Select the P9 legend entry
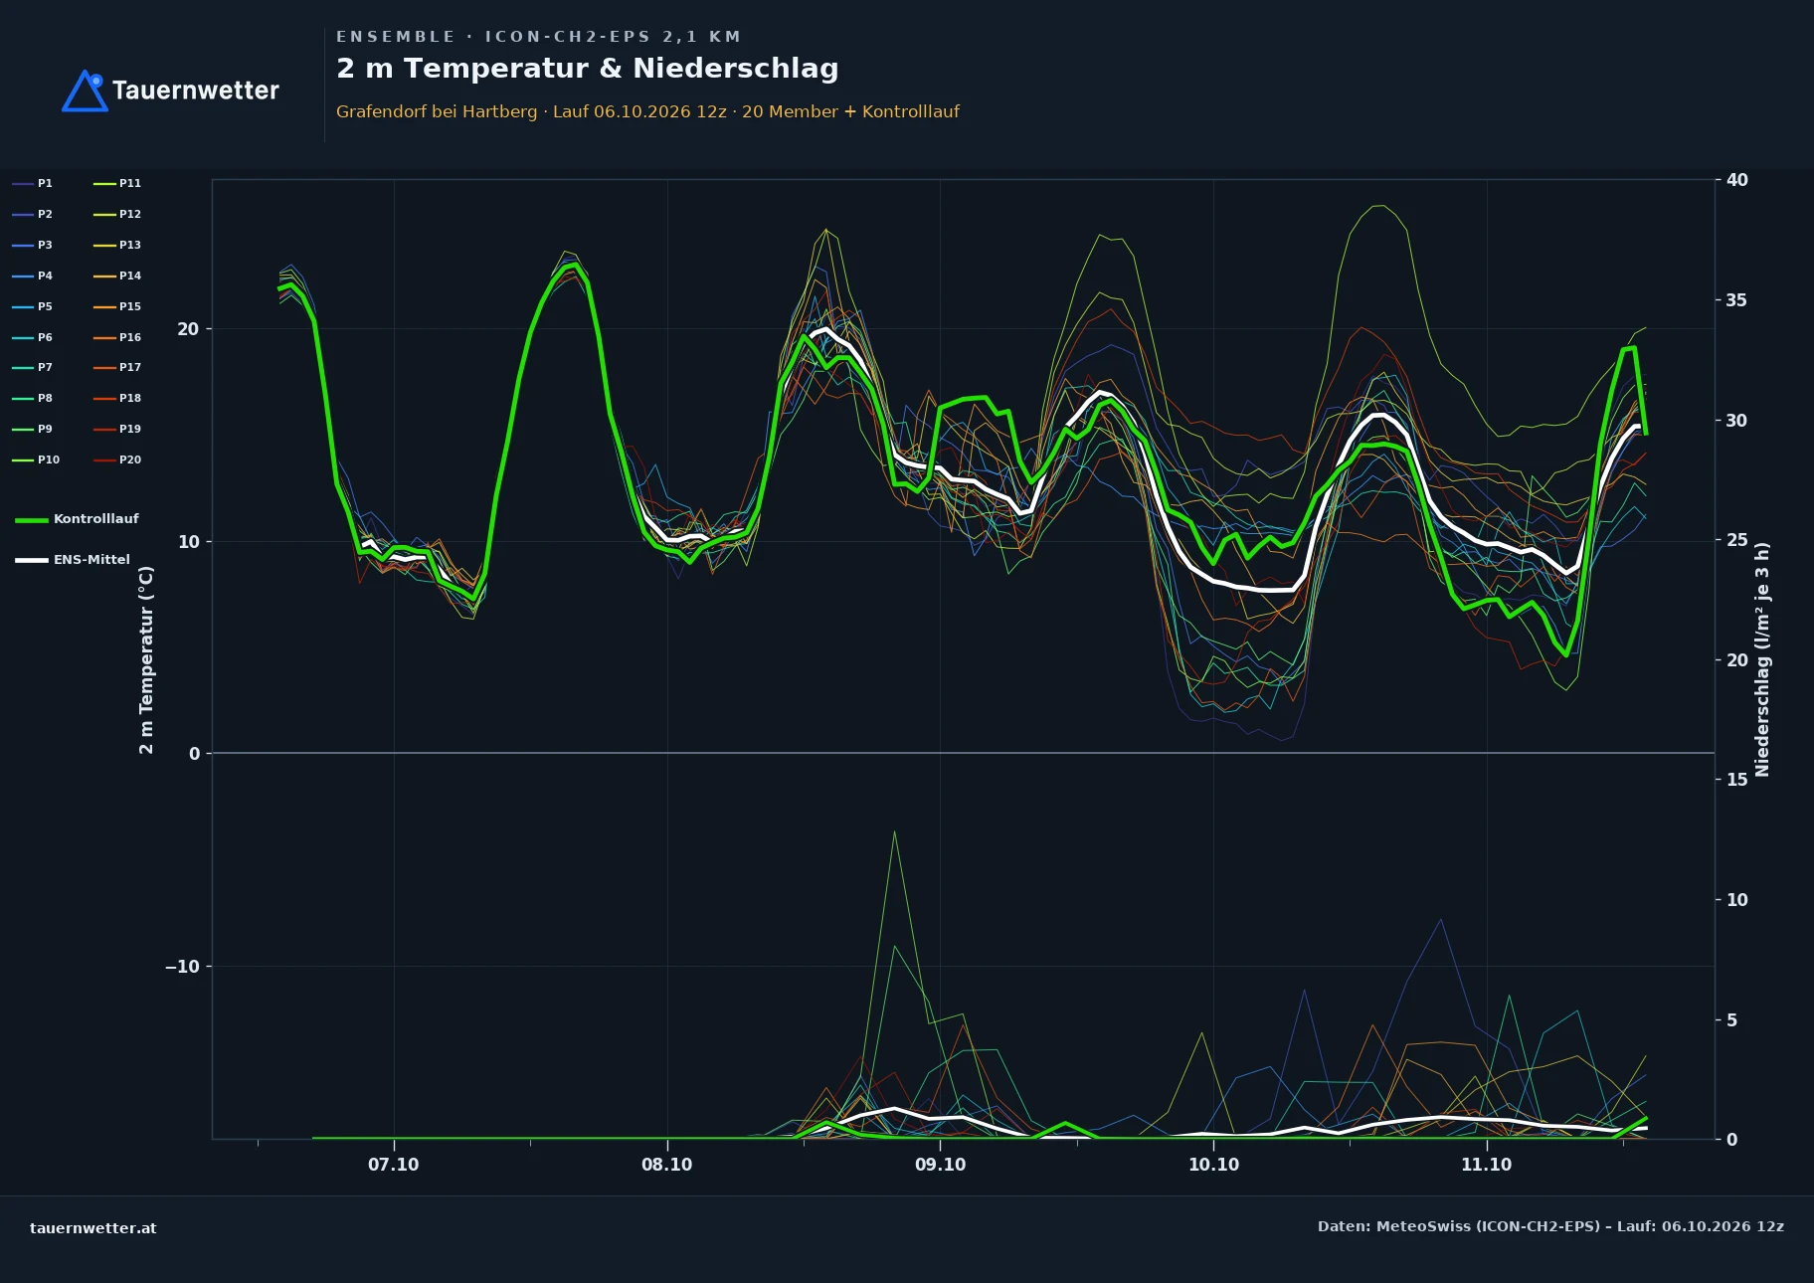The image size is (1814, 1283). tap(32, 429)
